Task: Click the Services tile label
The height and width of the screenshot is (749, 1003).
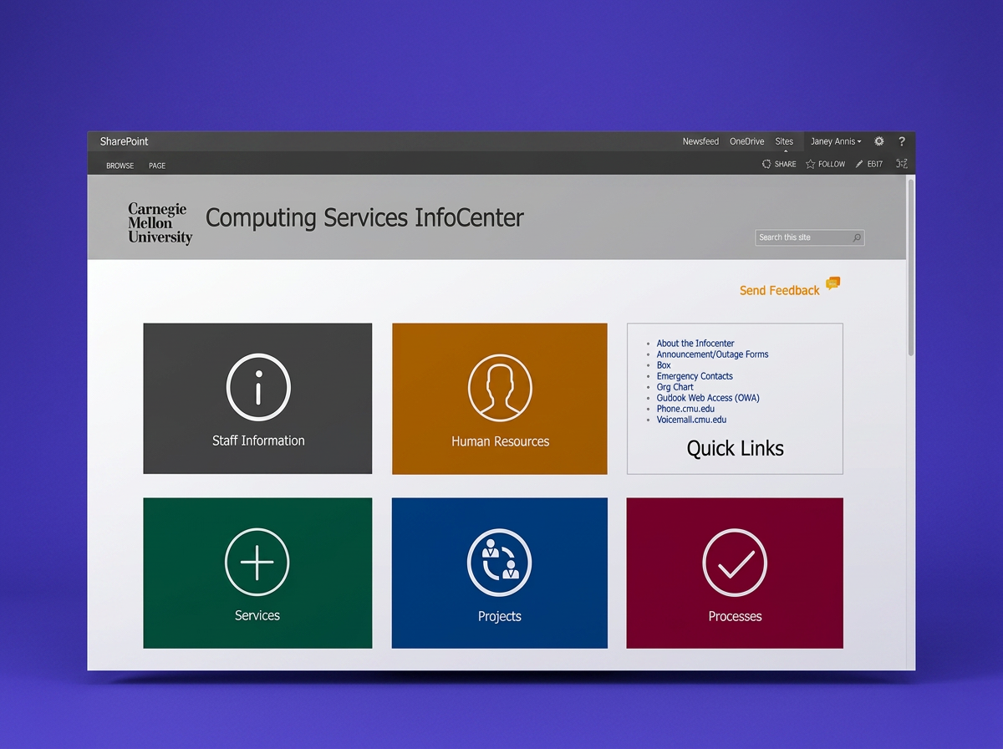Action: coord(257,615)
